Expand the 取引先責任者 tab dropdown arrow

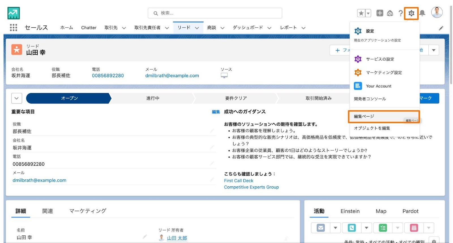pyautogui.click(x=167, y=28)
